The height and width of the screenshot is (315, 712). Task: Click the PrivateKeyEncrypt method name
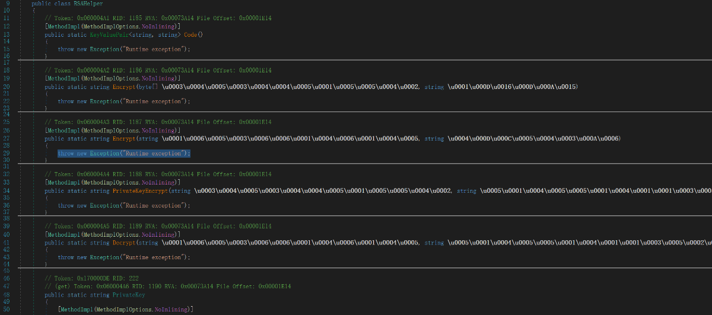pyautogui.click(x=139, y=191)
